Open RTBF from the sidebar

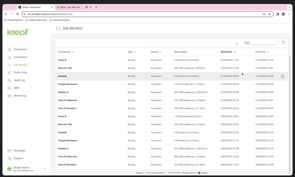click(16, 88)
